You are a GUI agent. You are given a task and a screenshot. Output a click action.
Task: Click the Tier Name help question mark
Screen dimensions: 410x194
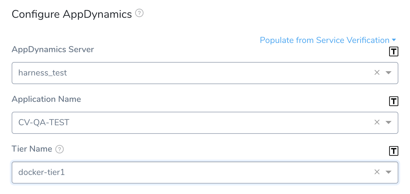[x=60, y=149]
